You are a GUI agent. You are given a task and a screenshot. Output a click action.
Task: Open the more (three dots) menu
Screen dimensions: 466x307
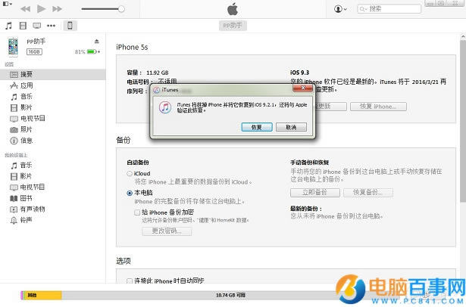tap(51, 26)
